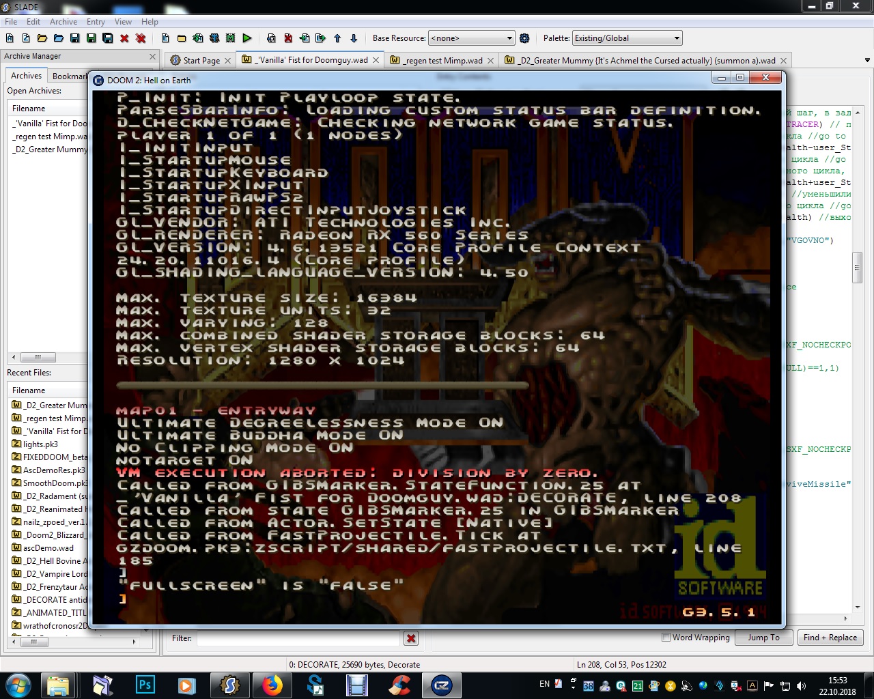Select _regen test Mimp in Open Archives list
Viewport: 874px width, 699px height.
[50, 137]
